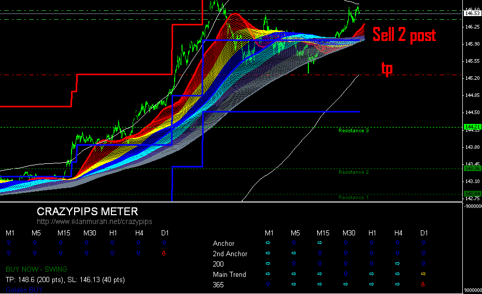Click the M15 header above the Anchor table
The height and width of the screenshot is (294, 482).
click(x=323, y=233)
